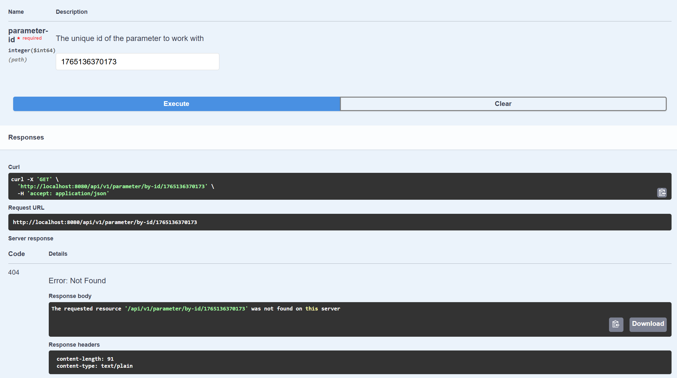Click the Responses section heading
Image resolution: width=677 pixels, height=378 pixels.
click(26, 137)
